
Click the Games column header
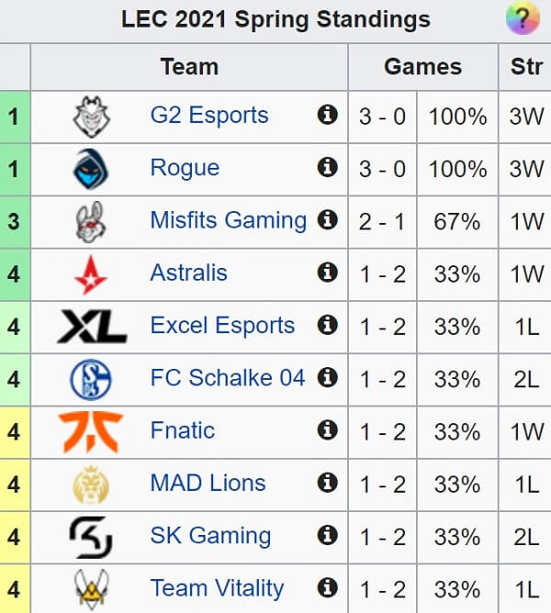[423, 66]
